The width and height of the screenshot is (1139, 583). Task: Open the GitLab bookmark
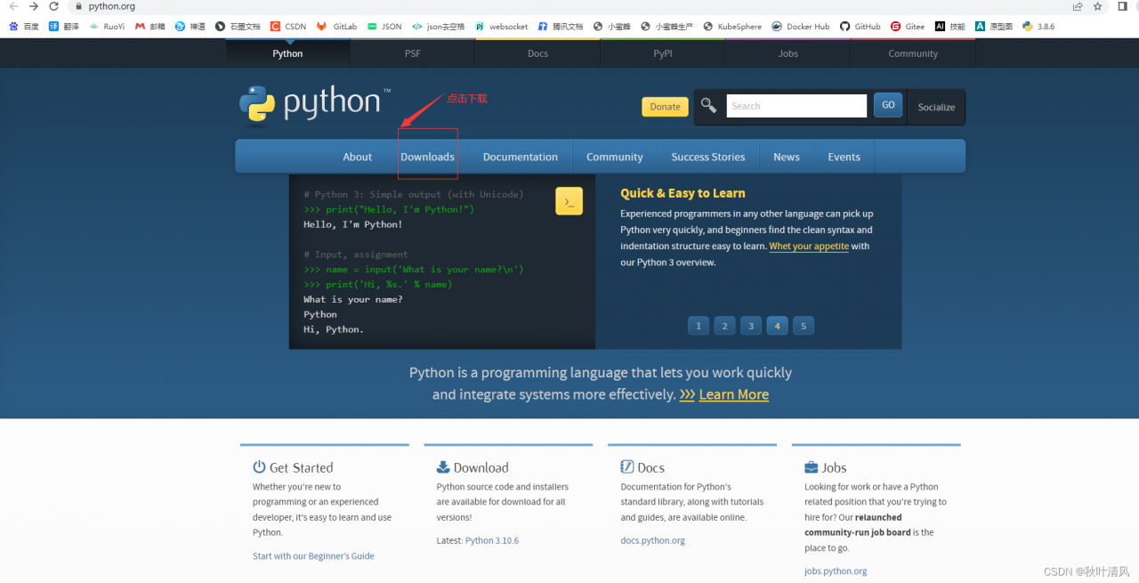337,27
